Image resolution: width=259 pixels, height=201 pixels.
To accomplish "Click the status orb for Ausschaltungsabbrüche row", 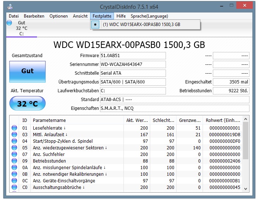I will pos(14,187).
